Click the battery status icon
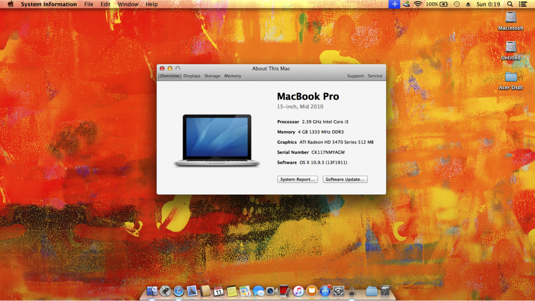The width and height of the screenshot is (535, 301). [x=444, y=4]
